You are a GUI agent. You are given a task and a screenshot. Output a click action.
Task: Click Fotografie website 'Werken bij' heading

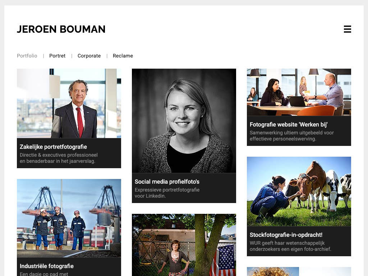[289, 124]
